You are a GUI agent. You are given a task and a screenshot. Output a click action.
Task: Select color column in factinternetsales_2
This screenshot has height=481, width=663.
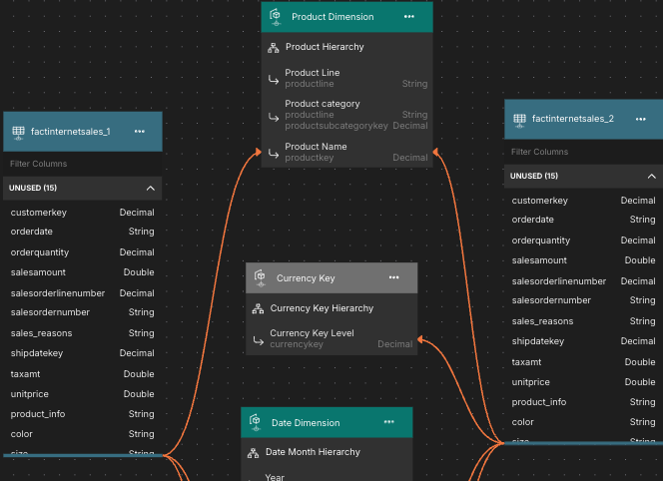point(583,422)
